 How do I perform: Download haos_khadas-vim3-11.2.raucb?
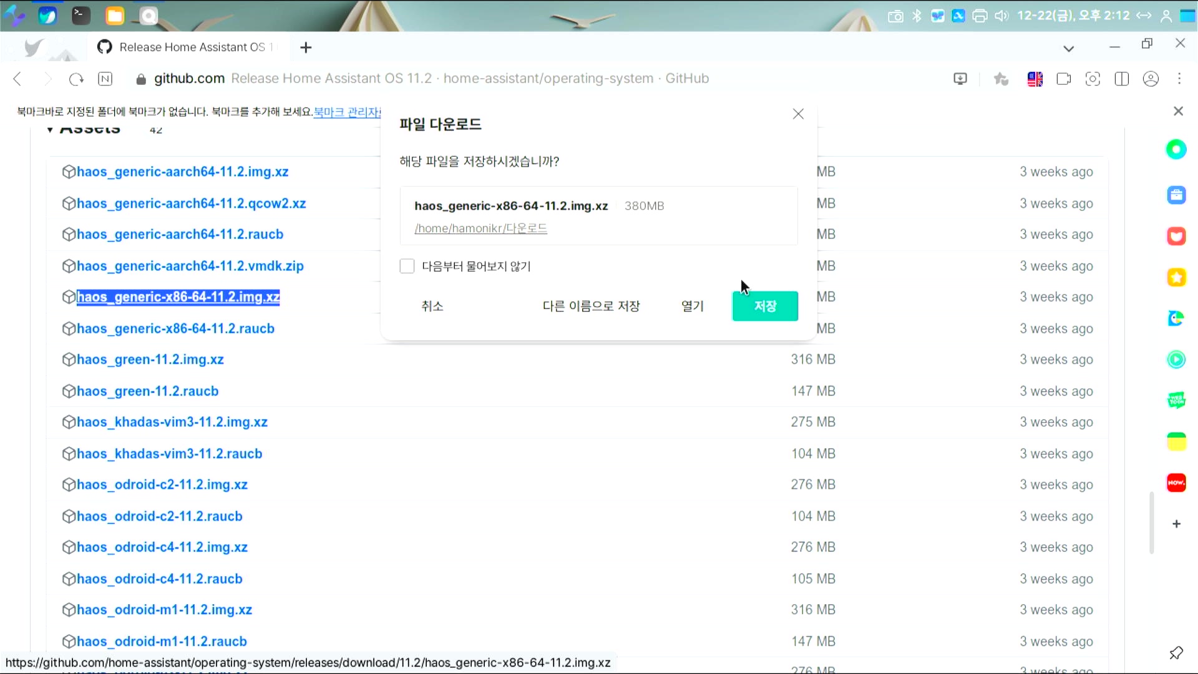tap(169, 454)
